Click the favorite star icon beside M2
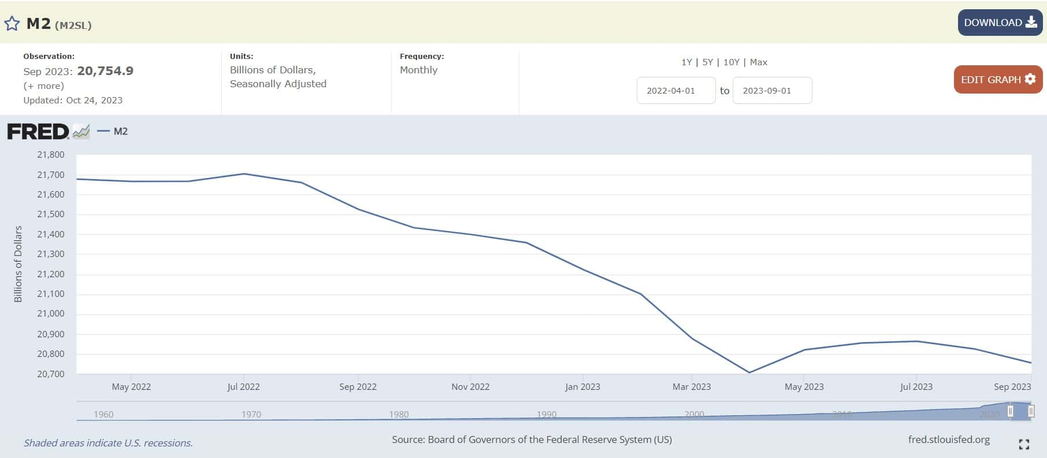 (12, 23)
